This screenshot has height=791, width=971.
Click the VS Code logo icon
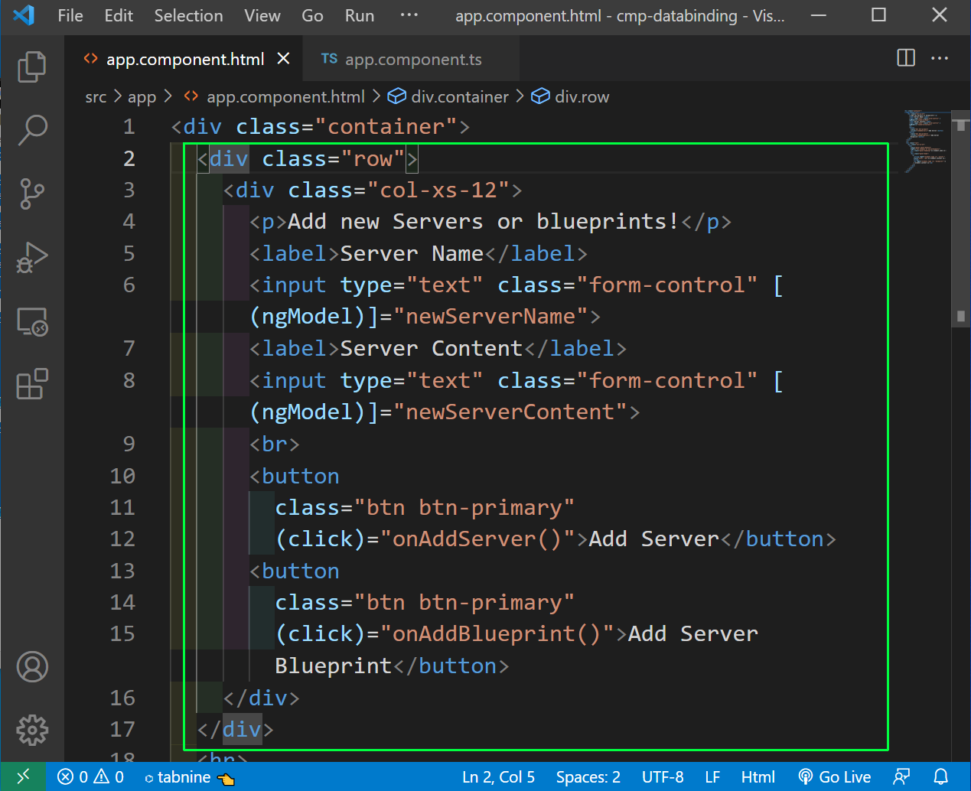tap(24, 15)
